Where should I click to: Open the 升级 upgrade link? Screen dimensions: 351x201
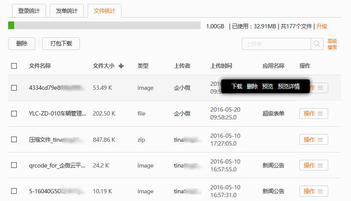(322, 26)
